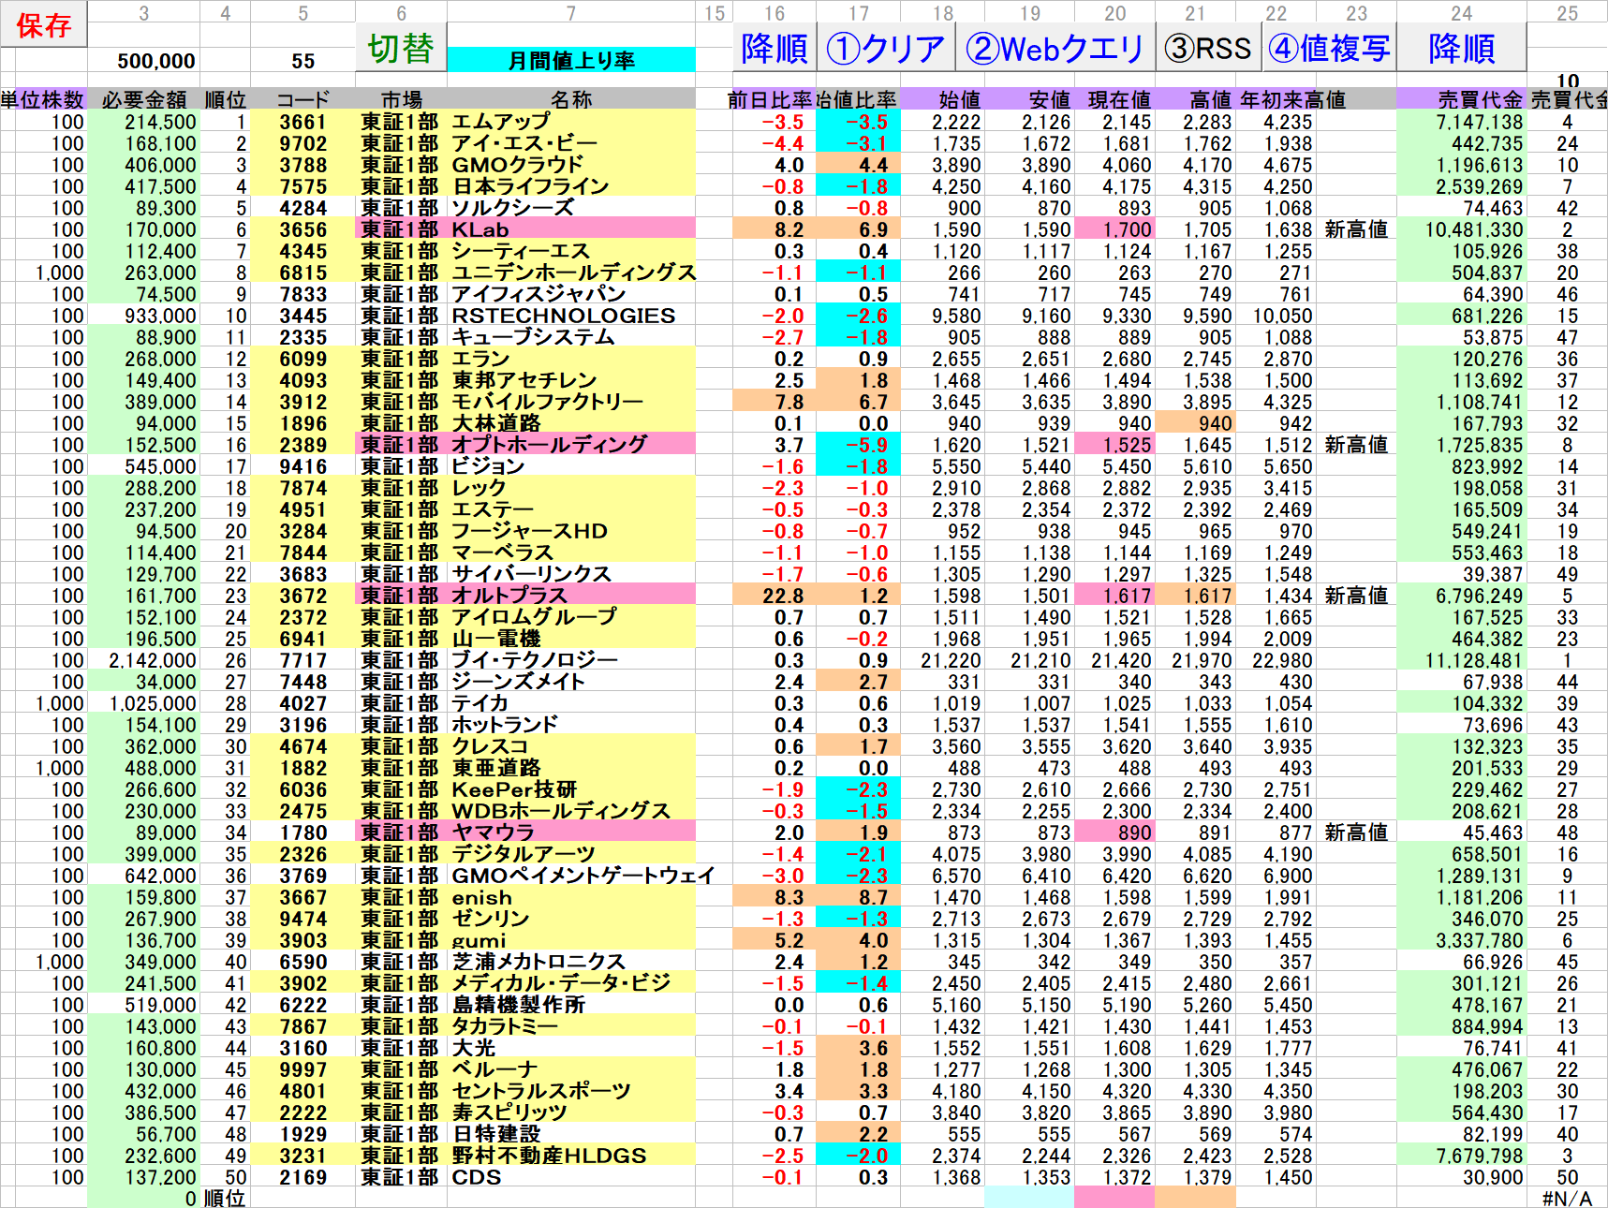Click the 年初来高値 column header

pos(1293,99)
